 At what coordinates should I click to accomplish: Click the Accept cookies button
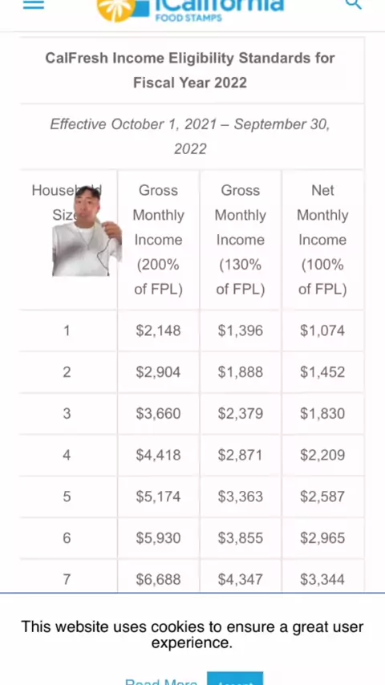click(235, 679)
